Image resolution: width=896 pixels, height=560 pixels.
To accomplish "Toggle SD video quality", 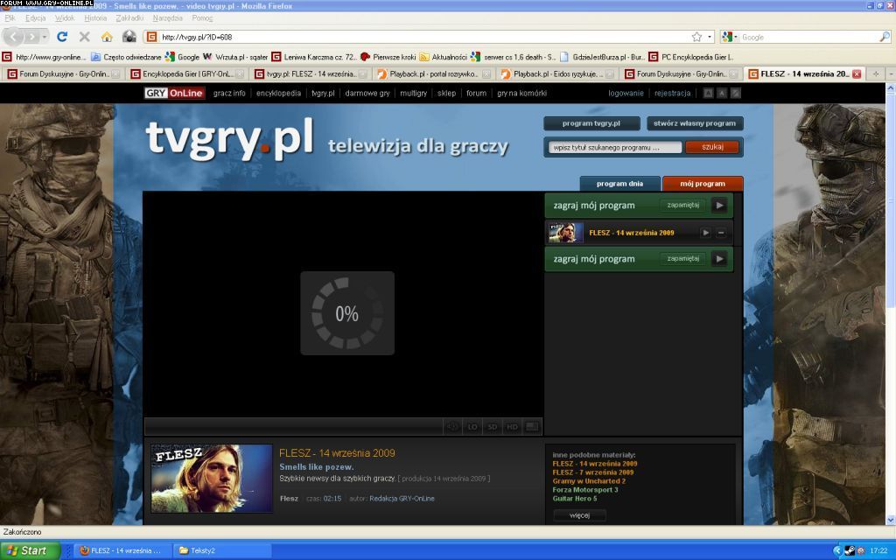I will (493, 427).
